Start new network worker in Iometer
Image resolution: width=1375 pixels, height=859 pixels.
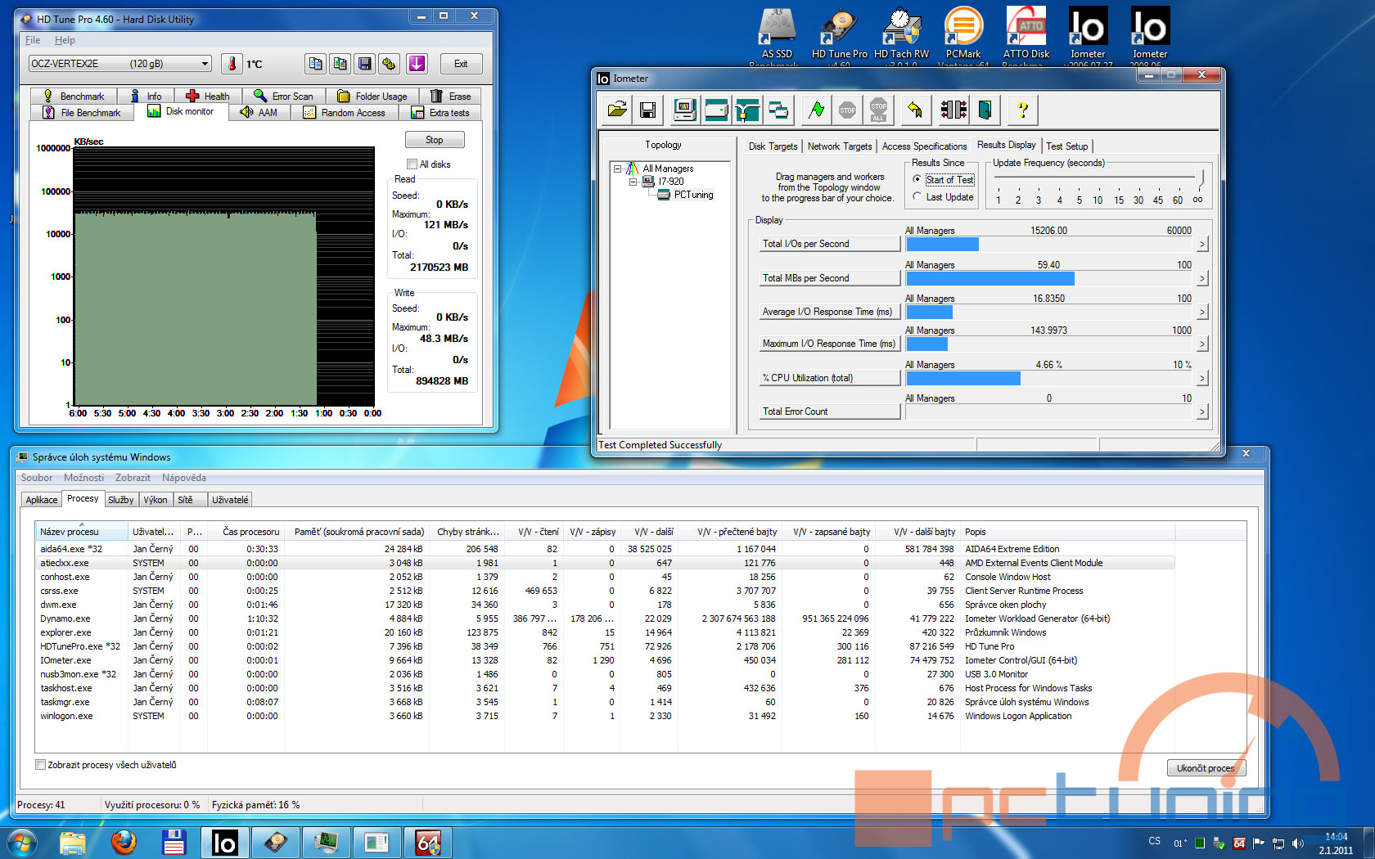pos(747,110)
